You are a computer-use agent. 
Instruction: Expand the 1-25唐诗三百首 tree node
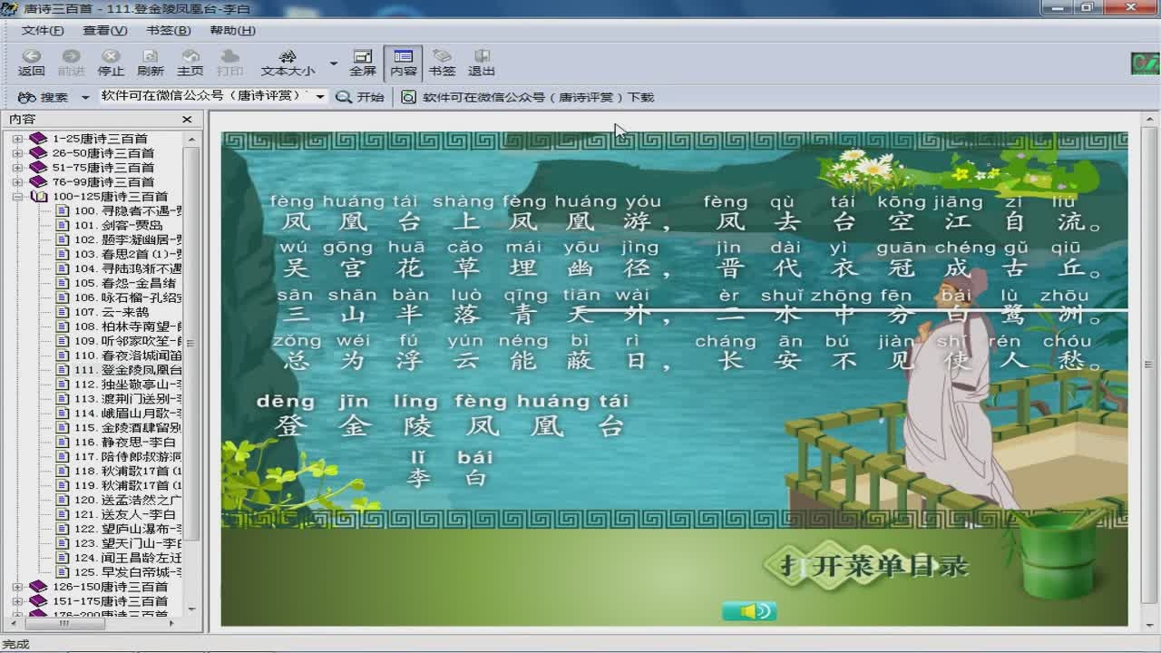tap(17, 139)
